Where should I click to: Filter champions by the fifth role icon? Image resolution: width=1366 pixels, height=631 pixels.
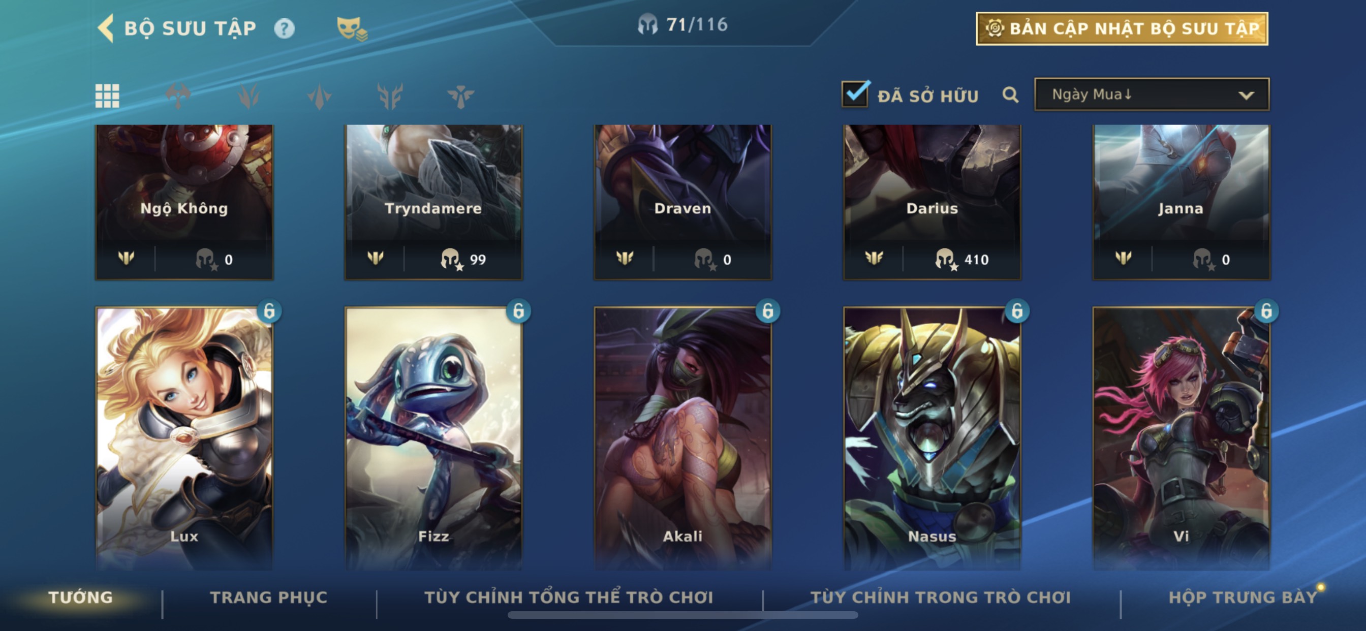point(460,96)
